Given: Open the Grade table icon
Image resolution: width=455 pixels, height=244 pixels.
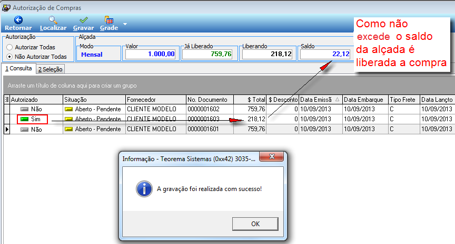Looking at the screenshot, I should pos(109,20).
